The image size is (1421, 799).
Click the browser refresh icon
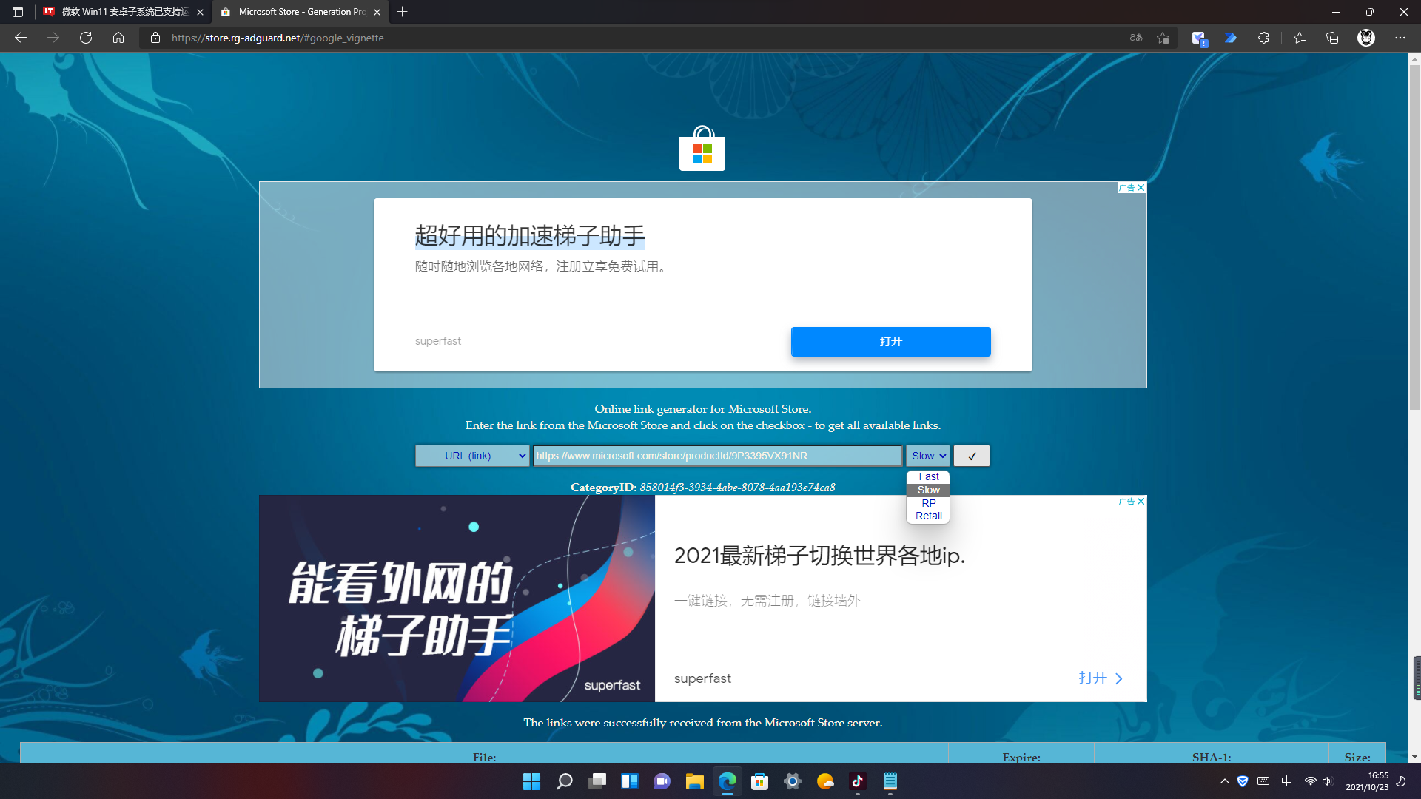(86, 38)
